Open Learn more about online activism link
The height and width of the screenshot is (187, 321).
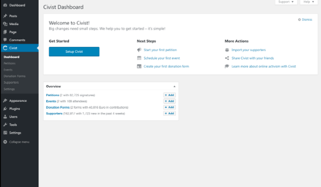[264, 66]
